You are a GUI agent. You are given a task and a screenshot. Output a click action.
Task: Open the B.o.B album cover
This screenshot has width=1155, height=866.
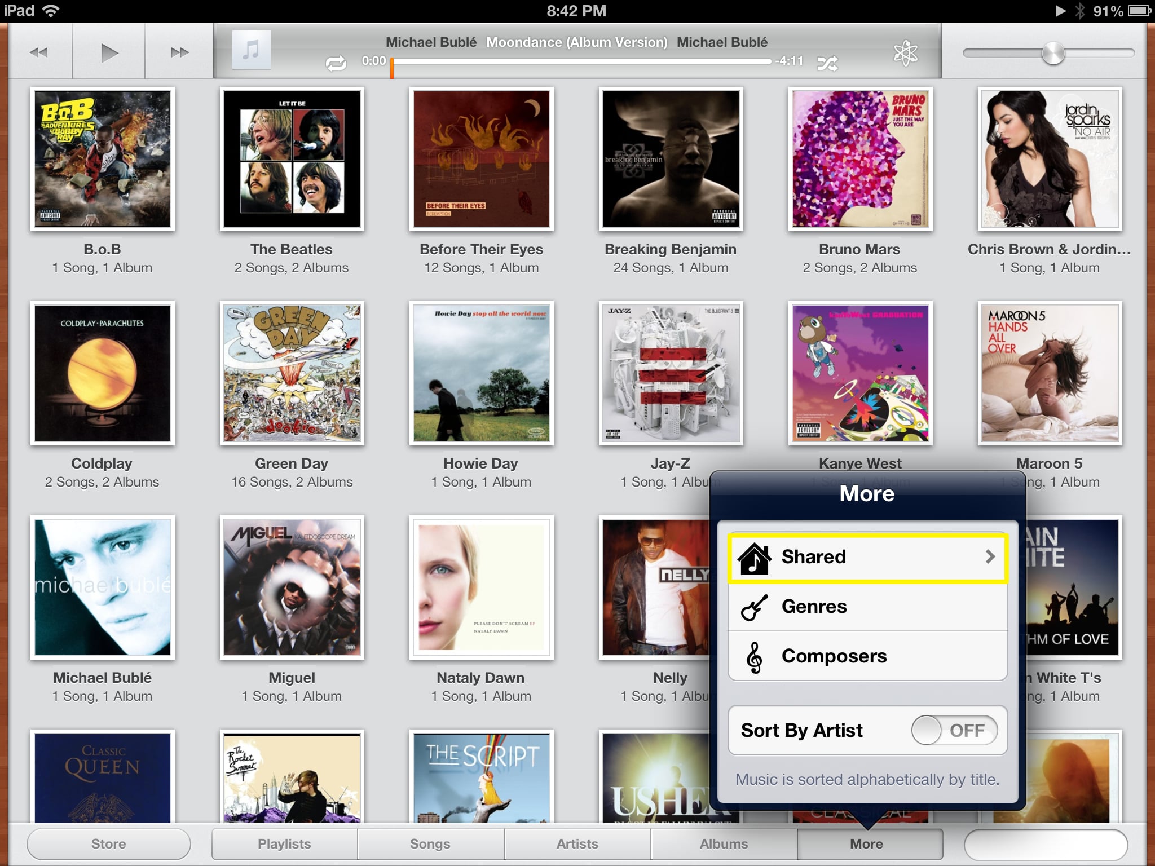click(x=103, y=159)
